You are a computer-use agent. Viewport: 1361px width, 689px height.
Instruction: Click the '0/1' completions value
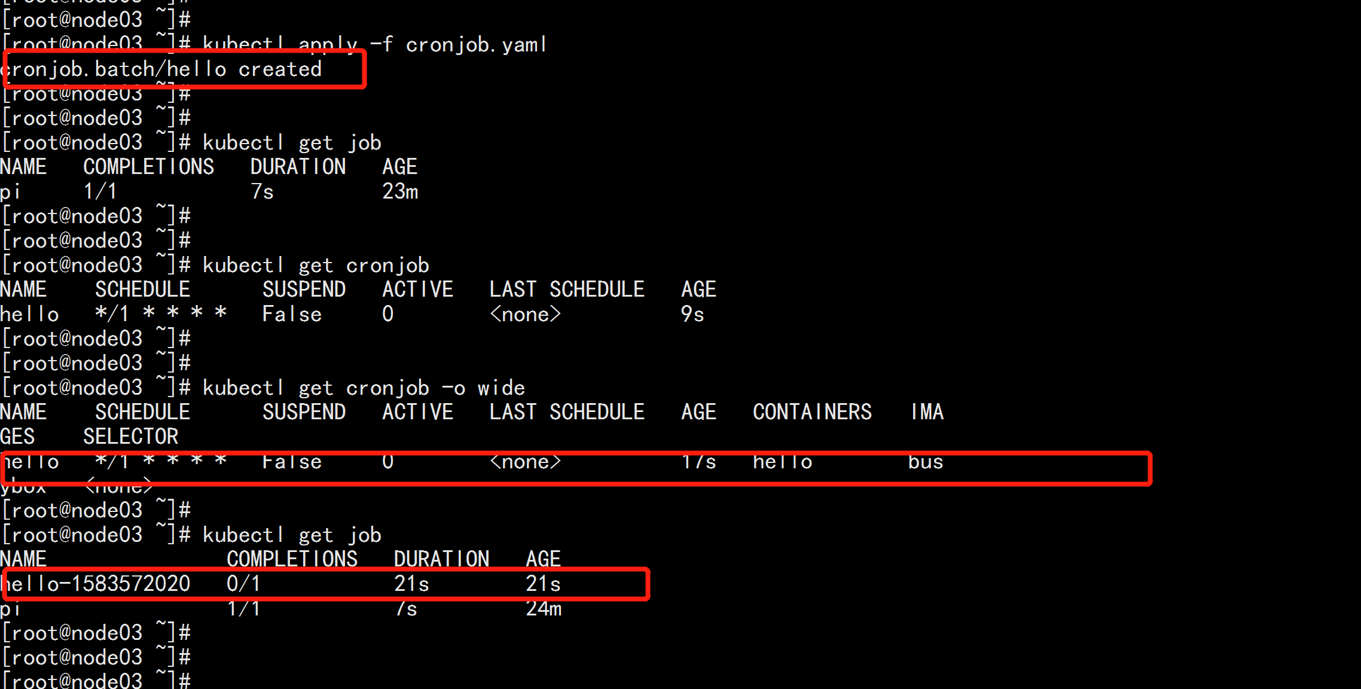(x=244, y=584)
